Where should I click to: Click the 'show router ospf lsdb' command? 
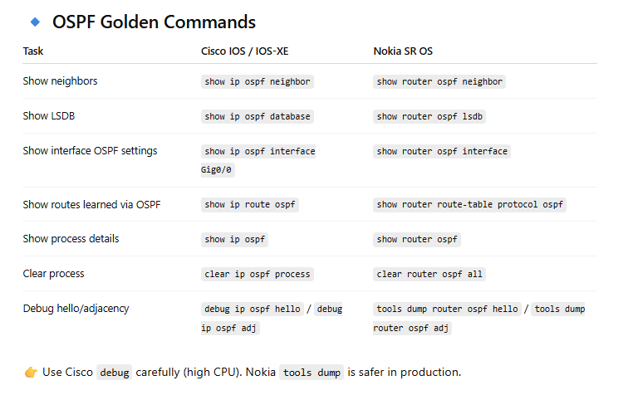click(x=429, y=117)
